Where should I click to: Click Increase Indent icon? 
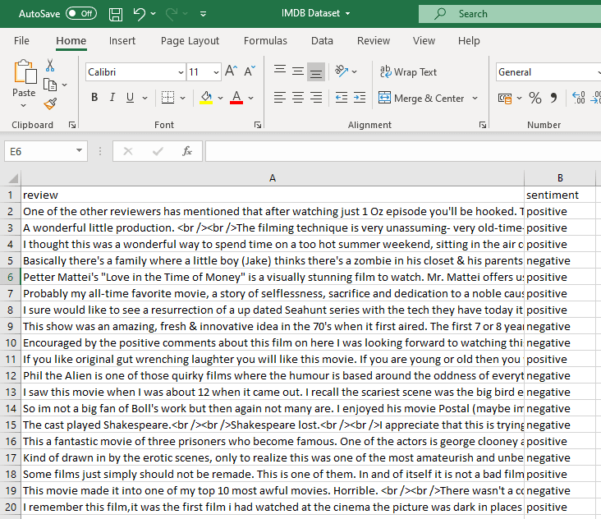(x=359, y=98)
